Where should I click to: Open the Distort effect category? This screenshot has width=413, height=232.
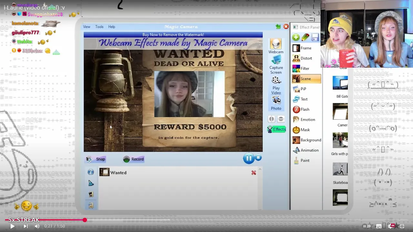tap(306, 58)
